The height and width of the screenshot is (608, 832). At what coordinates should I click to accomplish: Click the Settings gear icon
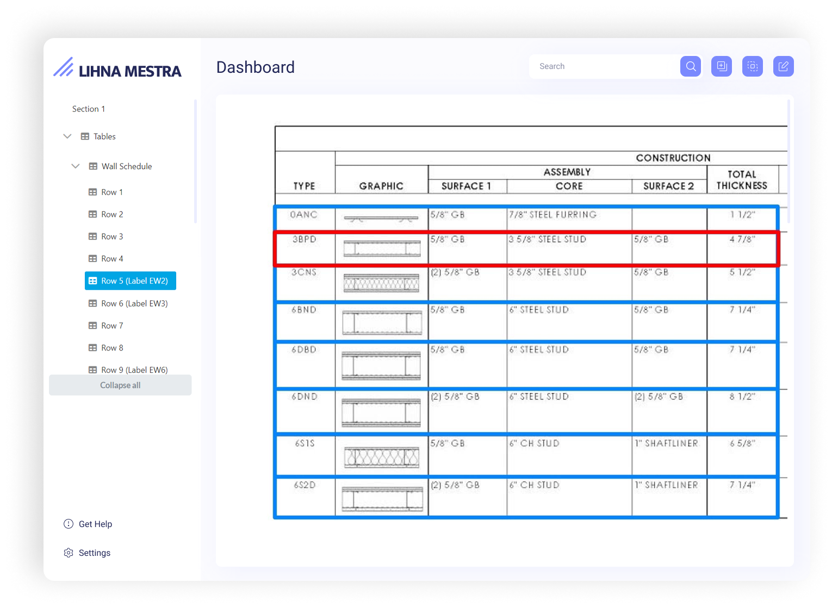(x=69, y=553)
